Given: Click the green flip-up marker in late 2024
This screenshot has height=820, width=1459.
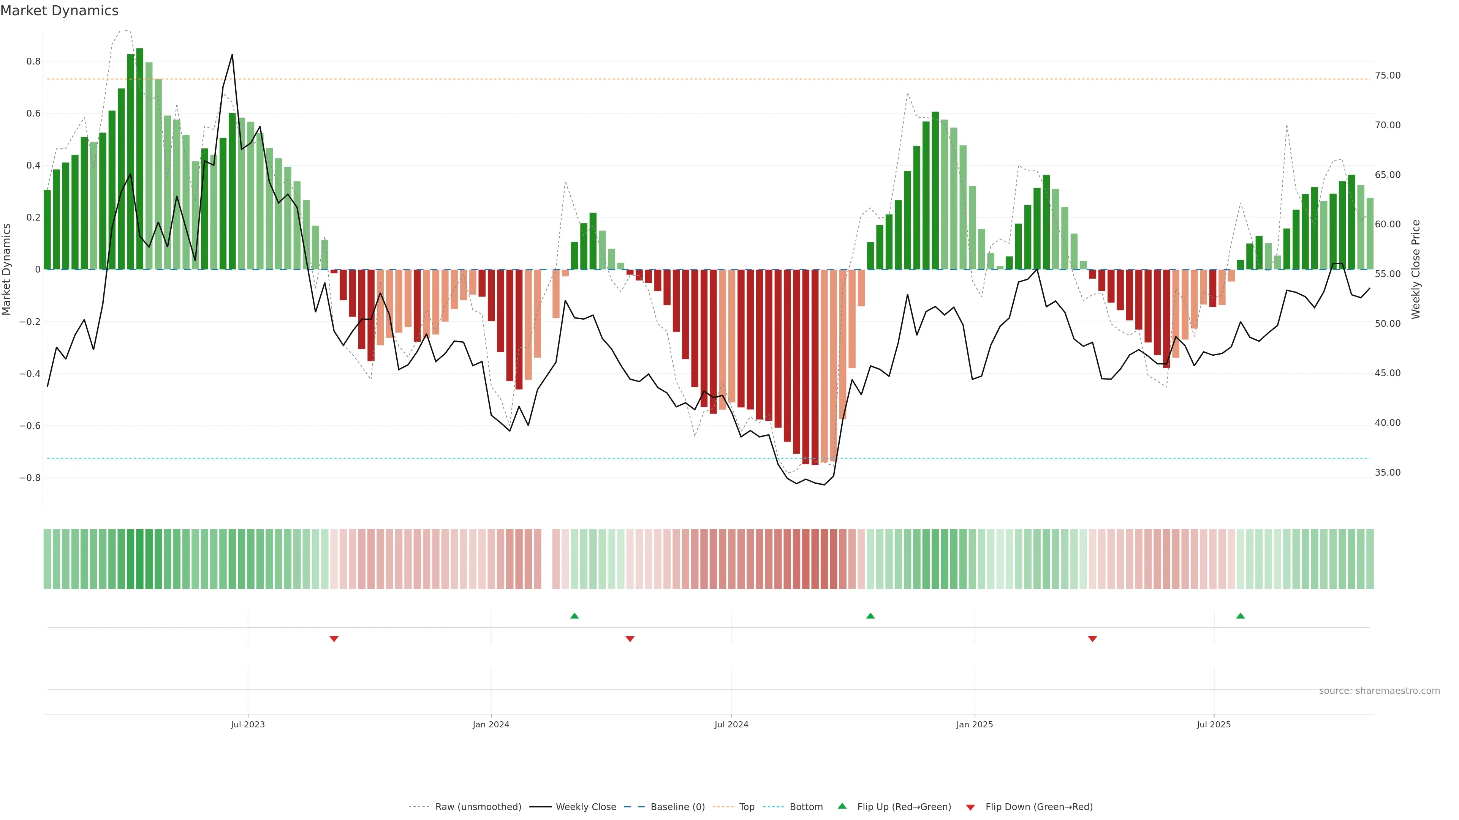Looking at the screenshot, I should click(870, 616).
